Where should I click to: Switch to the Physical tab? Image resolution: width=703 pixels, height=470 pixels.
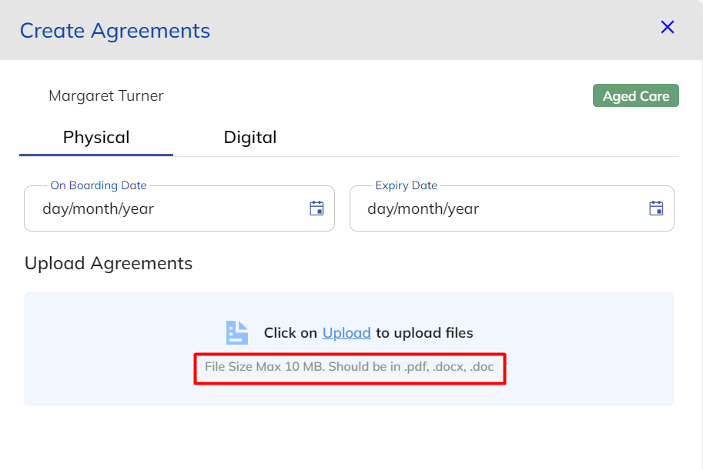pyautogui.click(x=96, y=138)
